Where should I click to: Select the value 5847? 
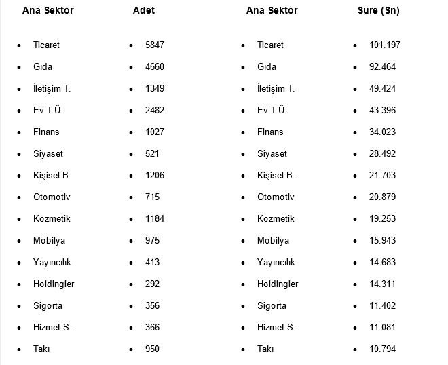pos(155,45)
